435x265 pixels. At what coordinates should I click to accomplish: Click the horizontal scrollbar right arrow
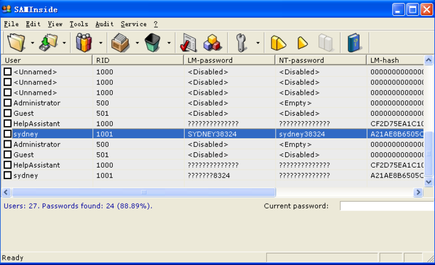click(418, 192)
